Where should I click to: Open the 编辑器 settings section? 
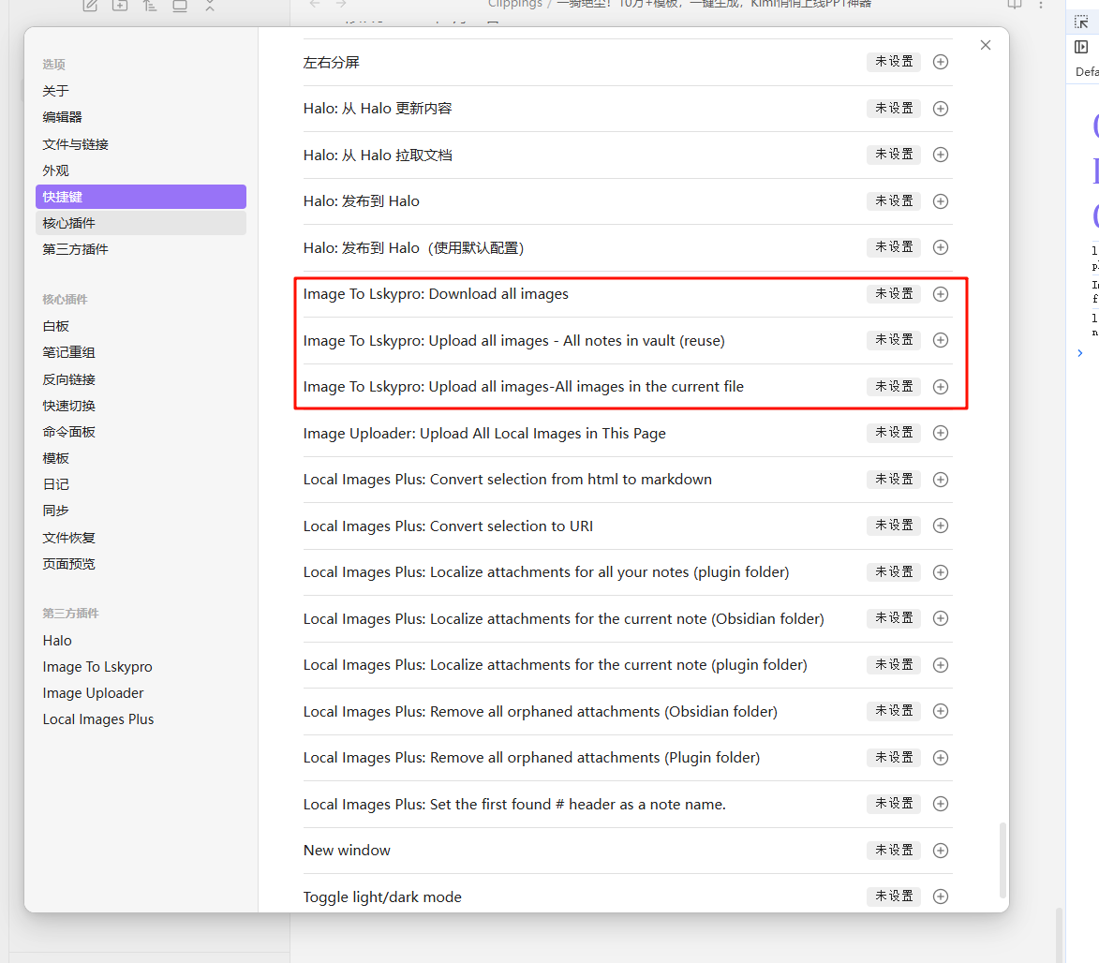click(x=63, y=117)
